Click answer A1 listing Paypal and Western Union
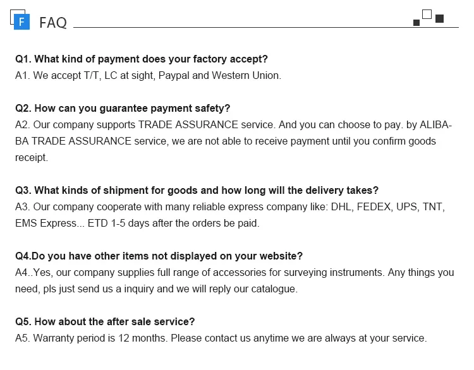The width and height of the screenshot is (474, 370). tap(148, 76)
